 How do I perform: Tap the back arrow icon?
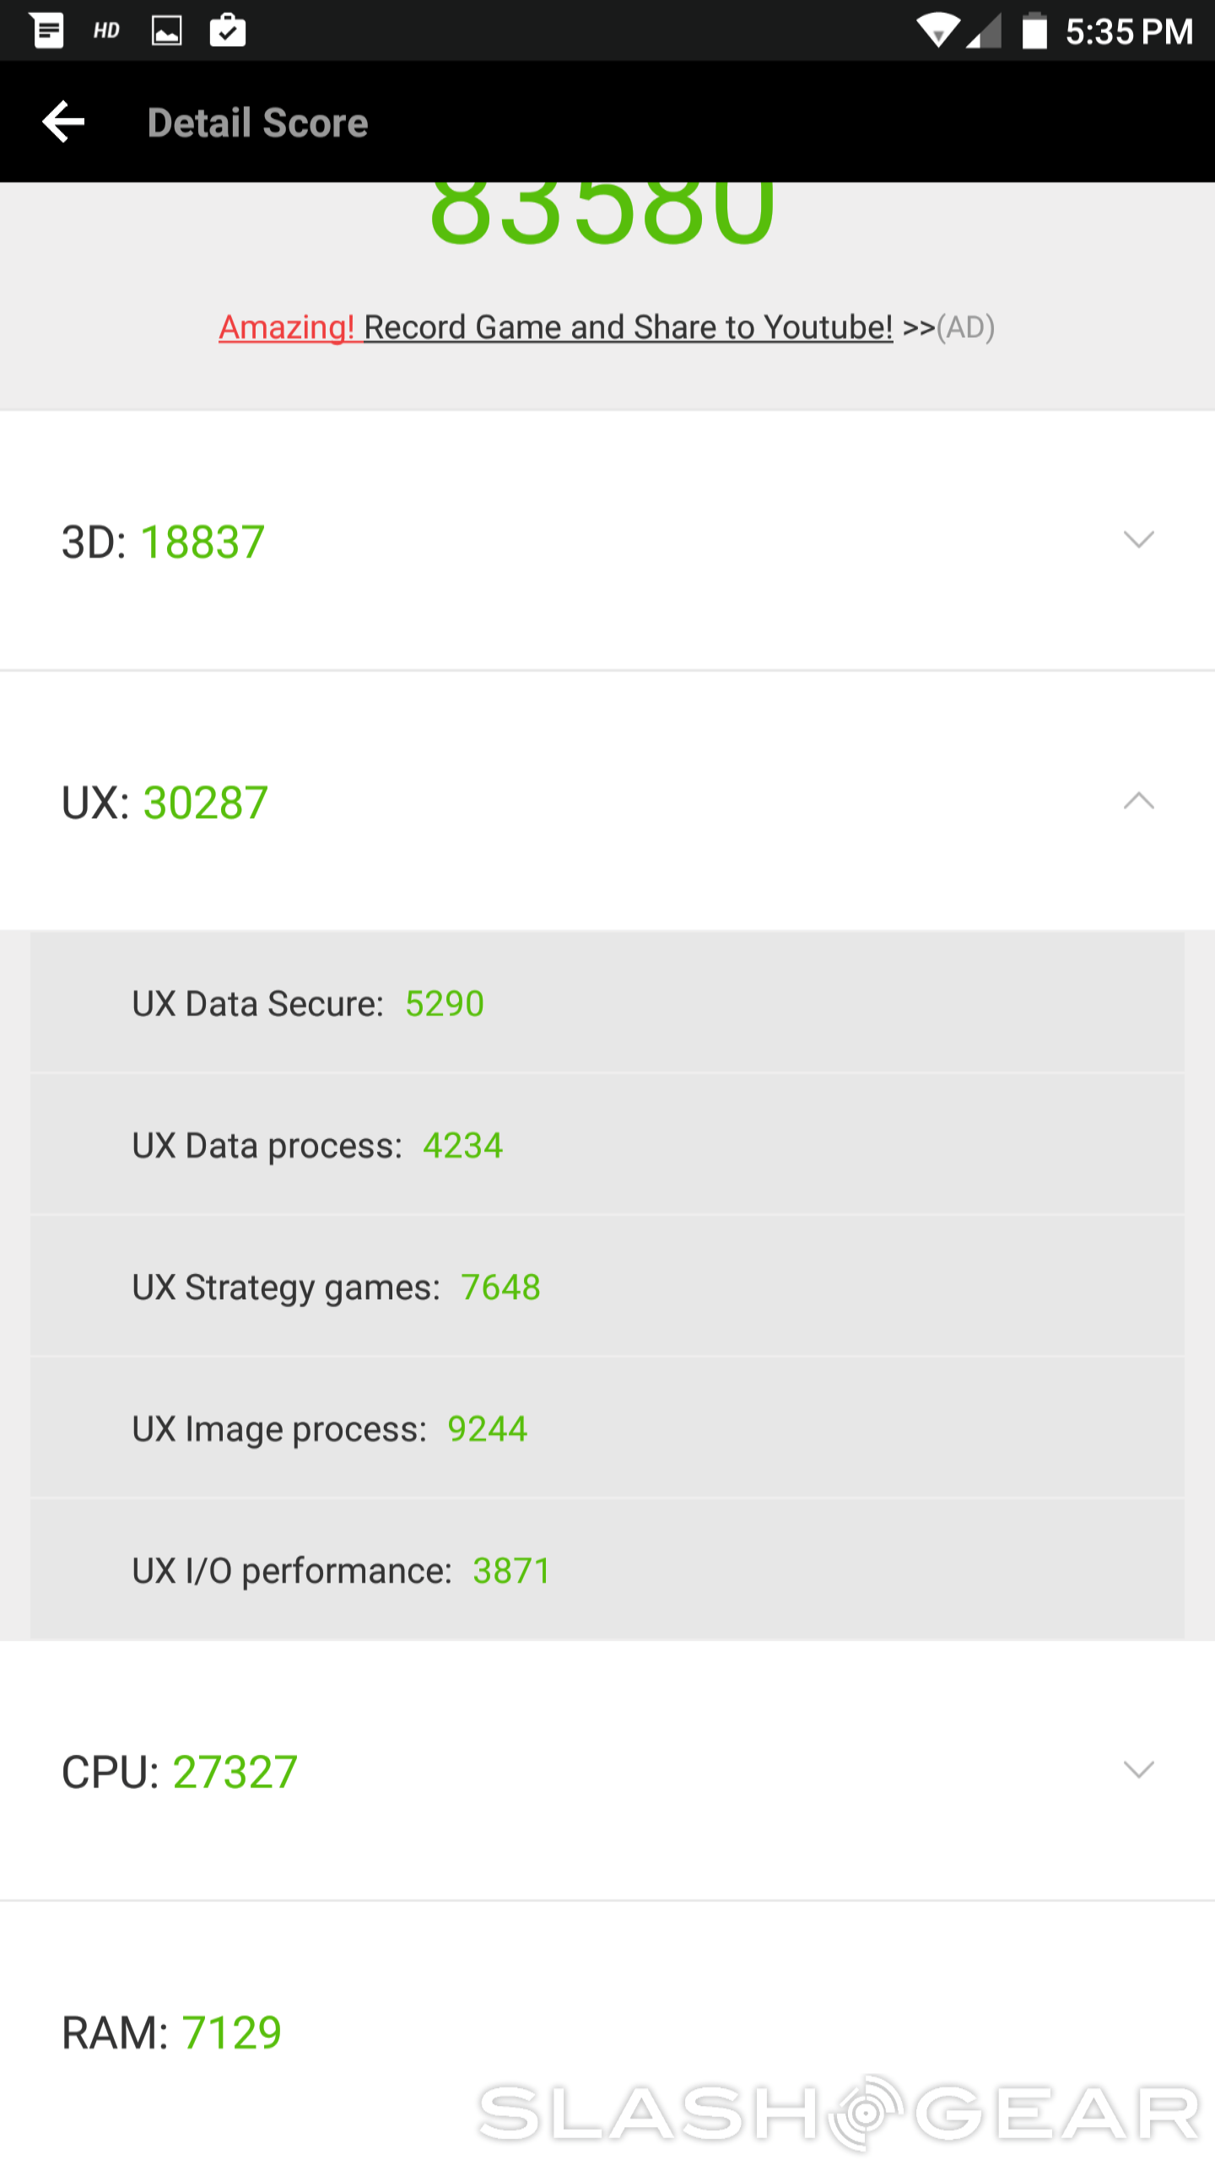[x=64, y=122]
